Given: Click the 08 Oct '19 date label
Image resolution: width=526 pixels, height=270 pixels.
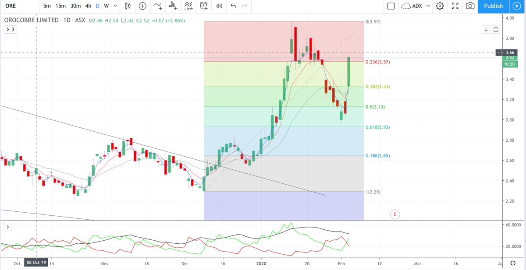Looking at the screenshot, I should point(36,263).
